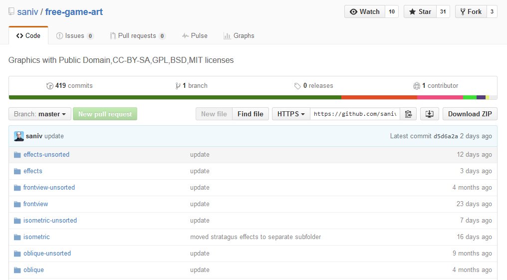The height and width of the screenshot is (280, 507).
Task: View the 1 contributor page
Action: (436, 86)
